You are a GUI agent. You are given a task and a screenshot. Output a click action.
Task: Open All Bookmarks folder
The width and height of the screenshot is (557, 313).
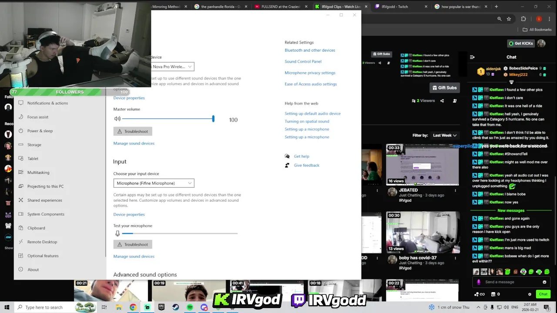coord(537,30)
